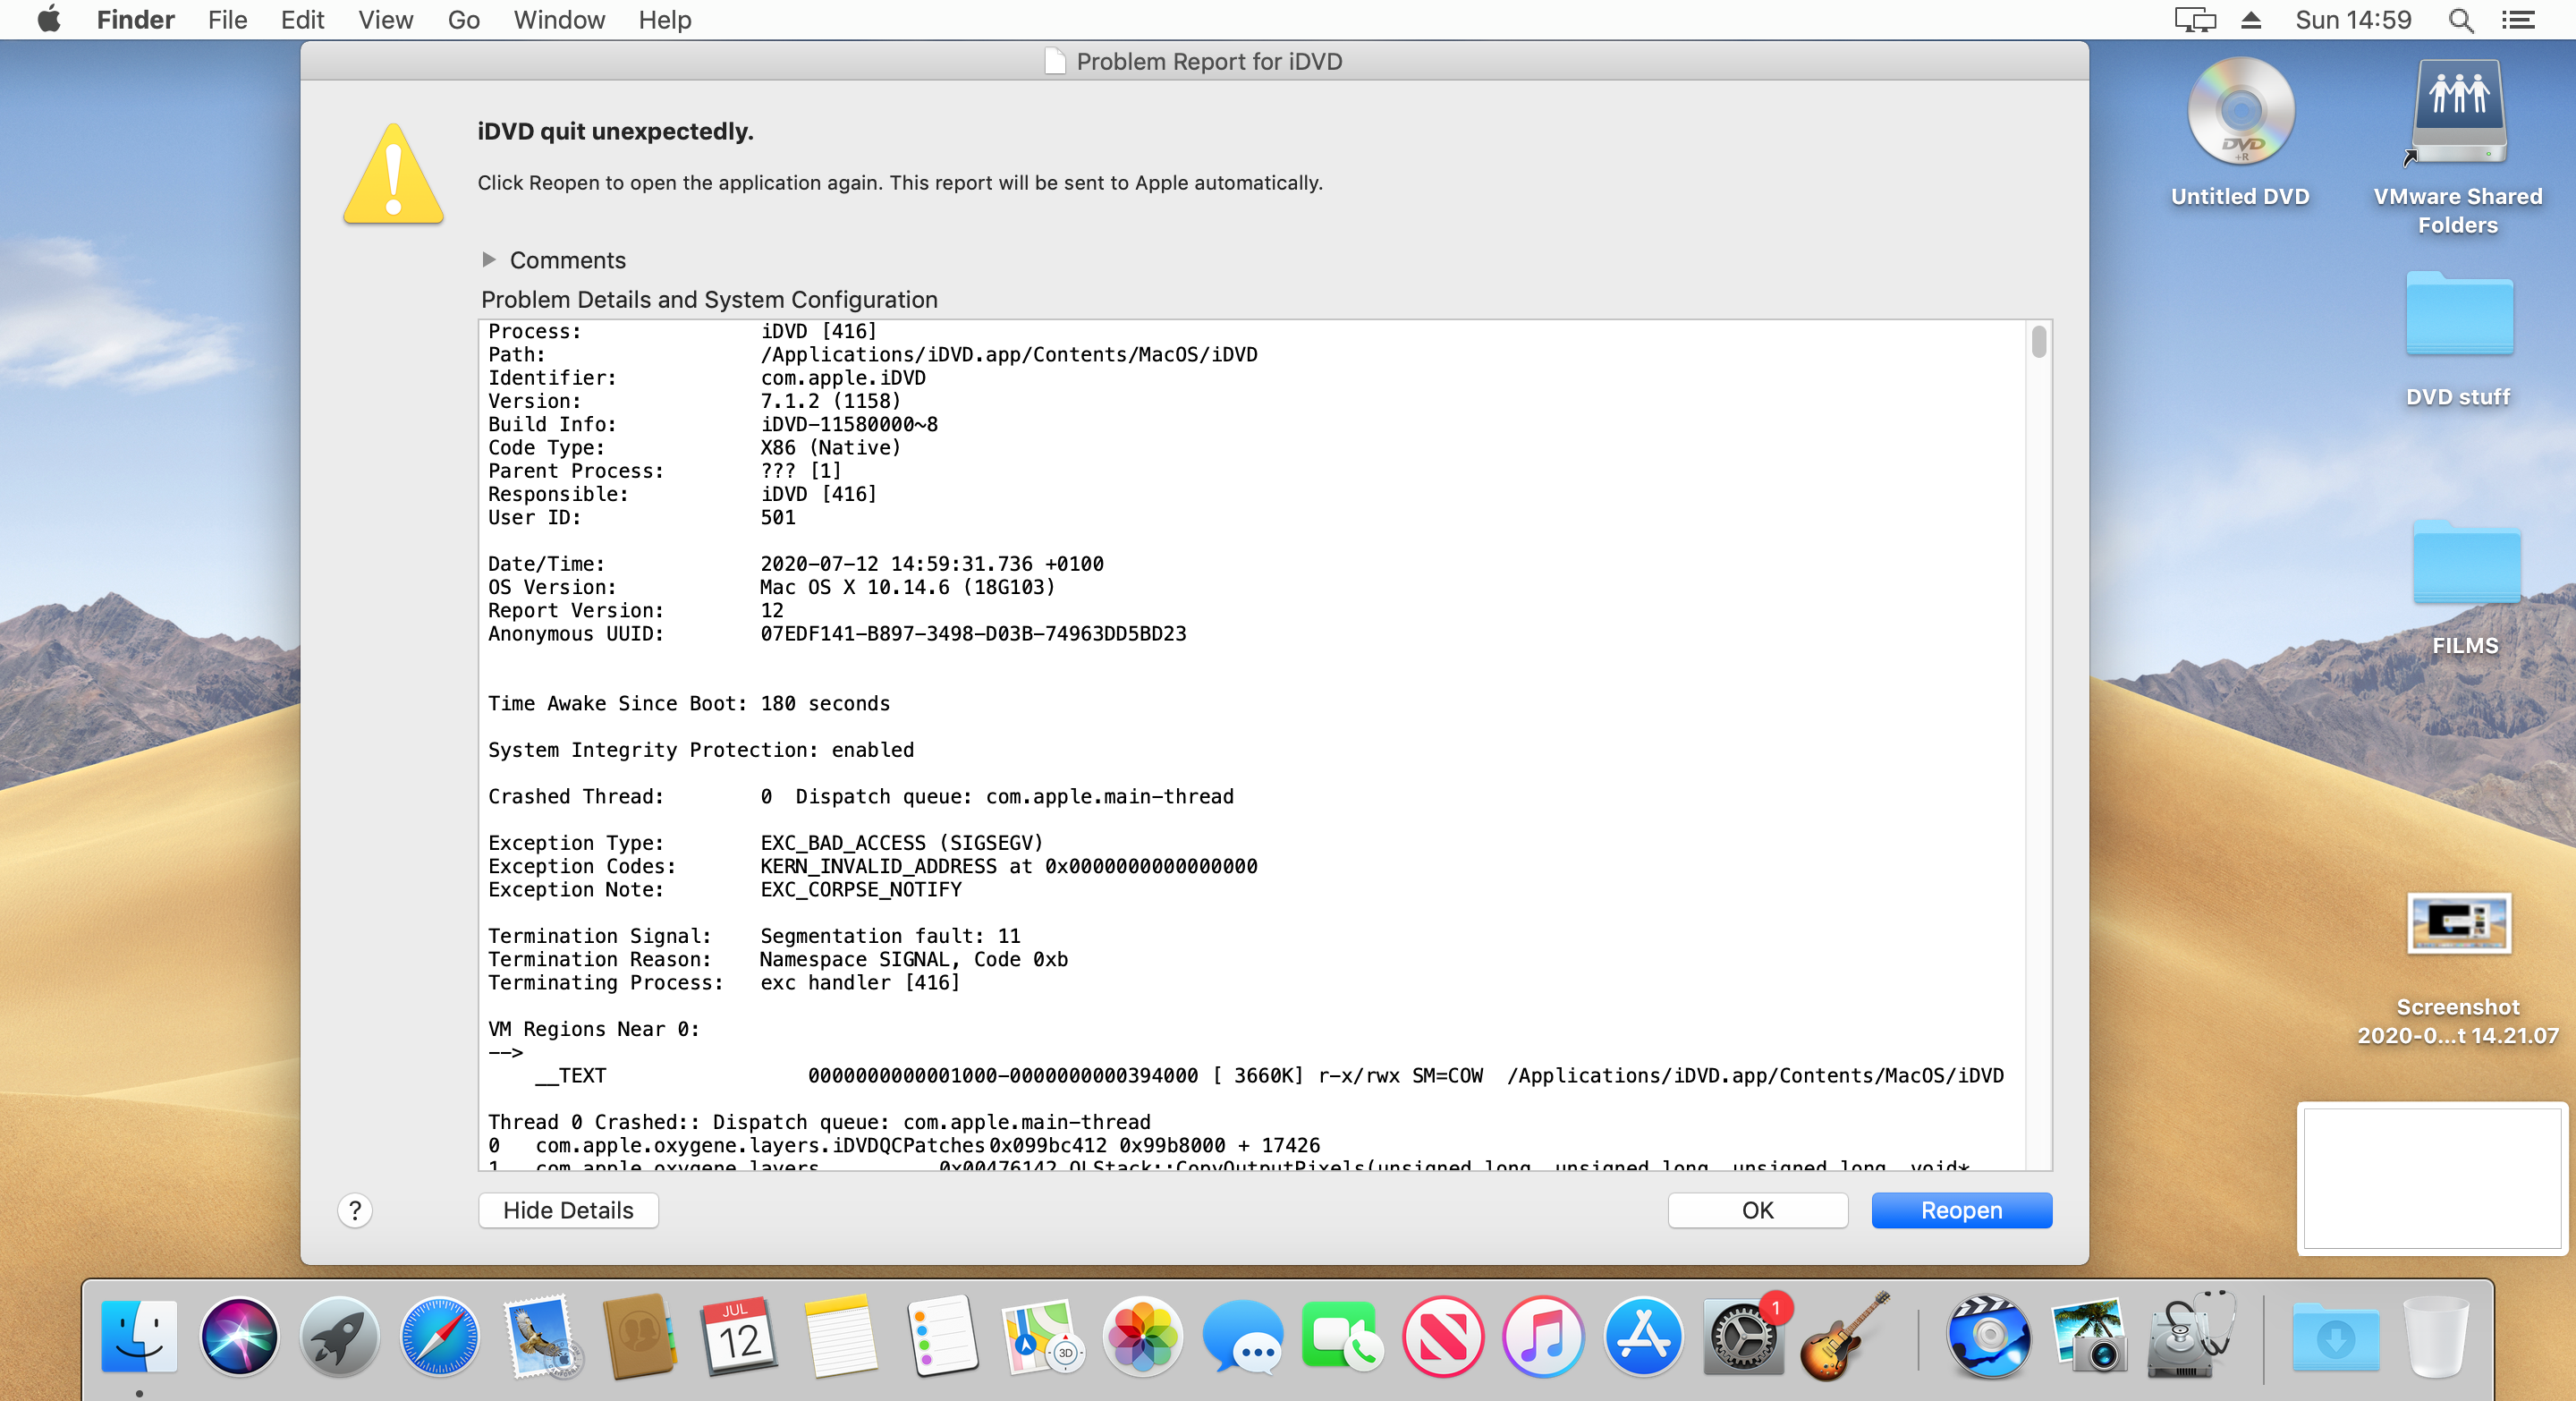
Task: Click Hide Details button
Action: click(x=568, y=1210)
